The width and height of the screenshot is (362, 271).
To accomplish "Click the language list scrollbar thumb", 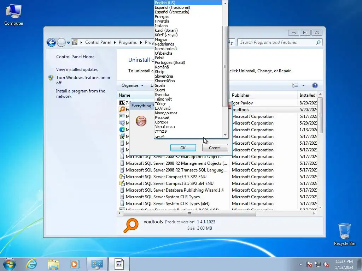I will [225, 66].
